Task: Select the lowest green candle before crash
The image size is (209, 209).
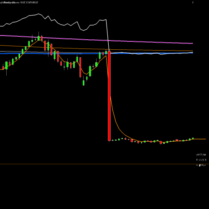Action: (84, 83)
